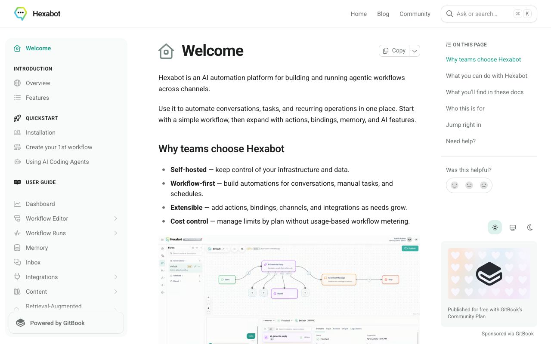Image resolution: width=551 pixels, height=344 pixels.
Task: Click the Powered by GitBook button
Action: [x=66, y=323]
